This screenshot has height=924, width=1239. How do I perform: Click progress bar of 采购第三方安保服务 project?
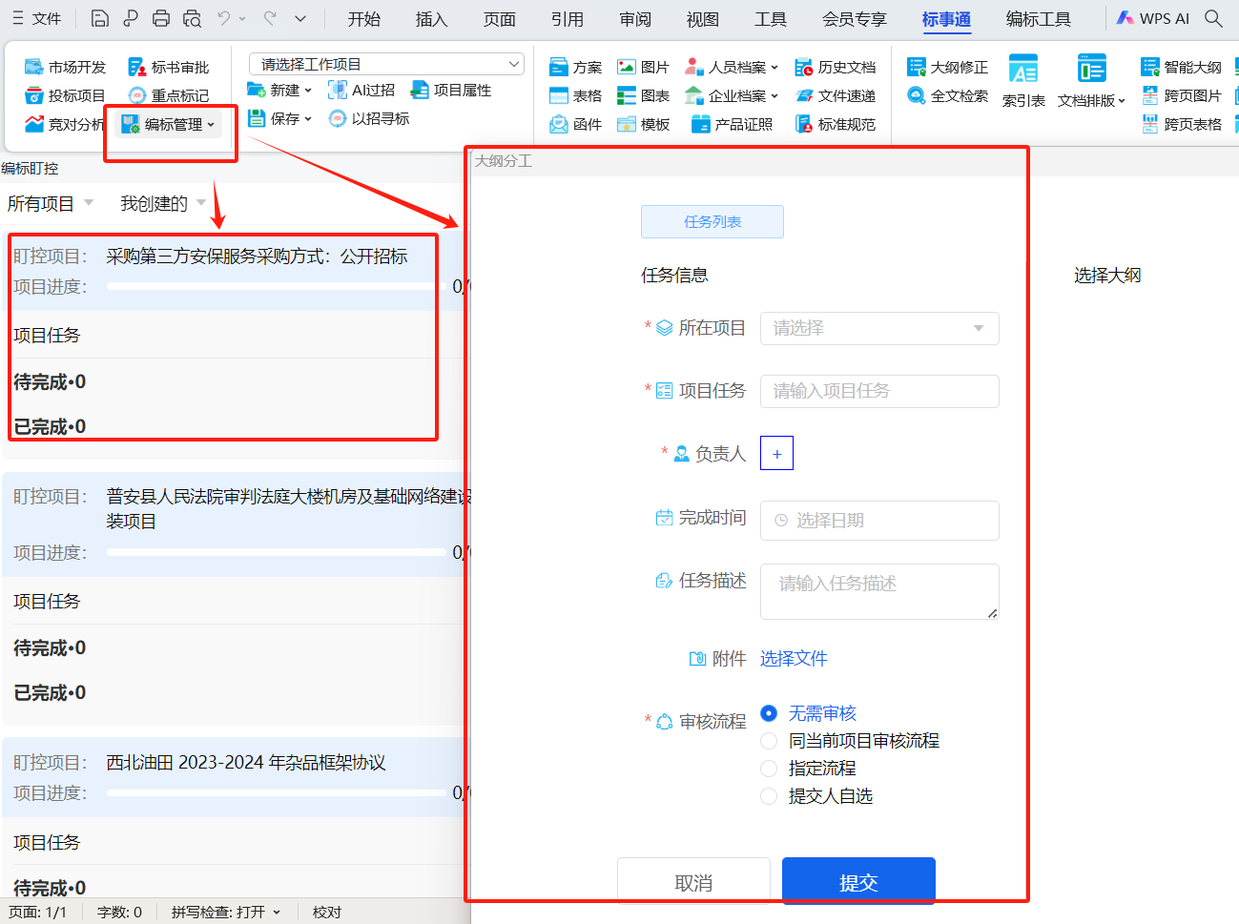click(276, 286)
